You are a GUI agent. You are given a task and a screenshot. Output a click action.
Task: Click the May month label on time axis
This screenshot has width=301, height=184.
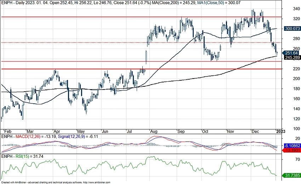point(81,132)
